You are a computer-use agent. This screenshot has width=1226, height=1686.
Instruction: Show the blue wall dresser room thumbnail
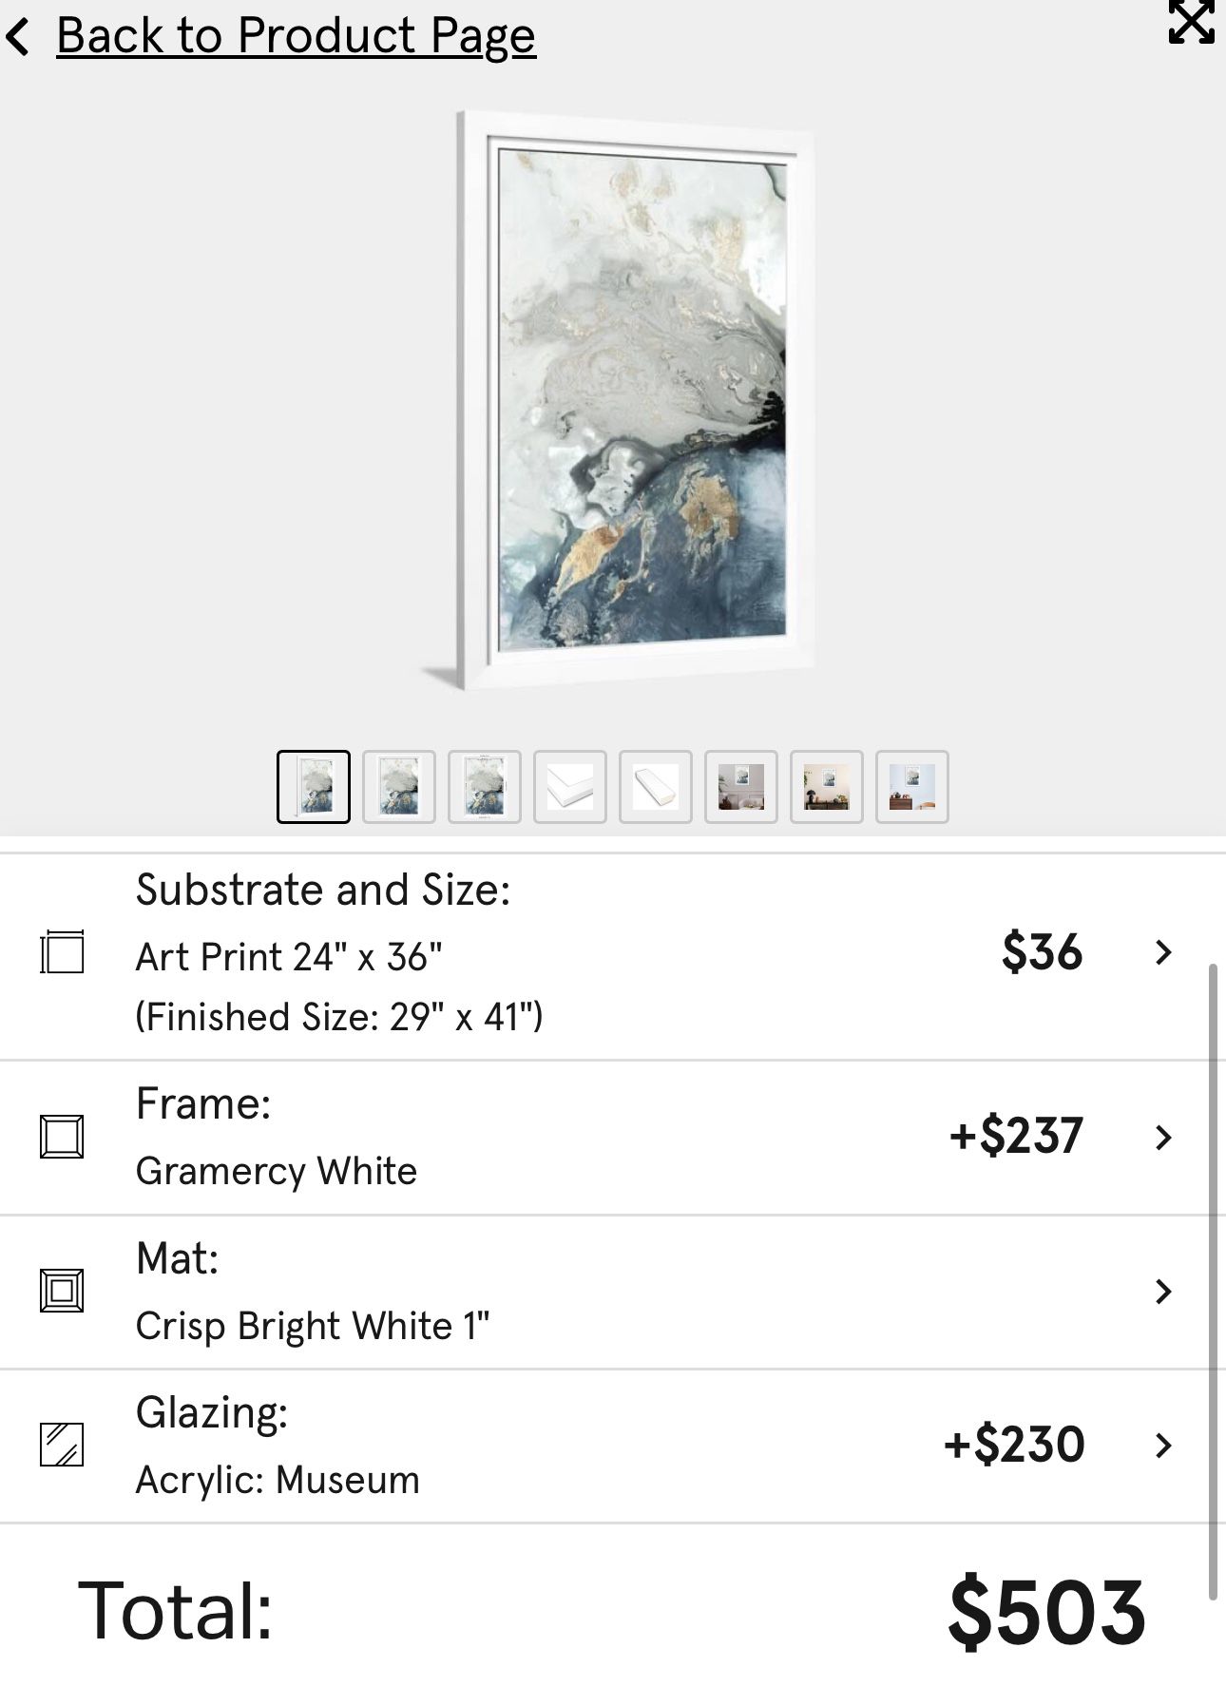(x=912, y=787)
